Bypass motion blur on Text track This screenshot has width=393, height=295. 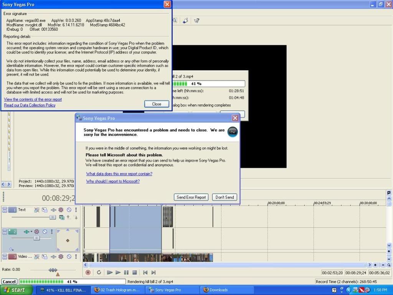(36, 210)
